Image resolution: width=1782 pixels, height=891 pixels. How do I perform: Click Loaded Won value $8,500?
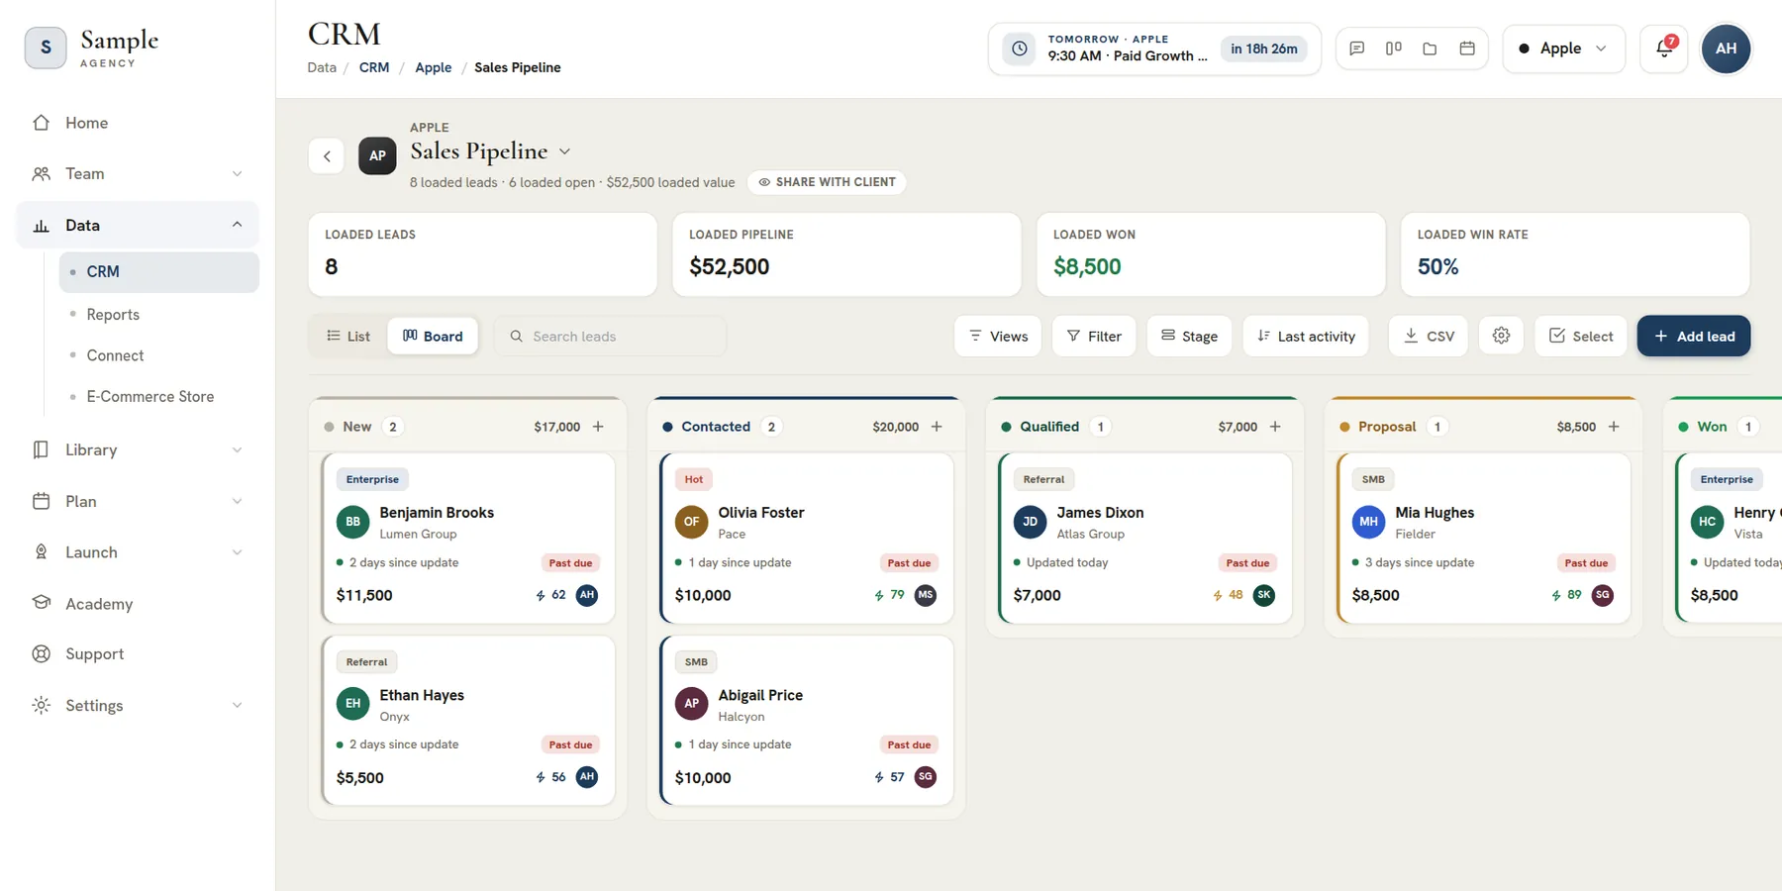pyautogui.click(x=1087, y=266)
